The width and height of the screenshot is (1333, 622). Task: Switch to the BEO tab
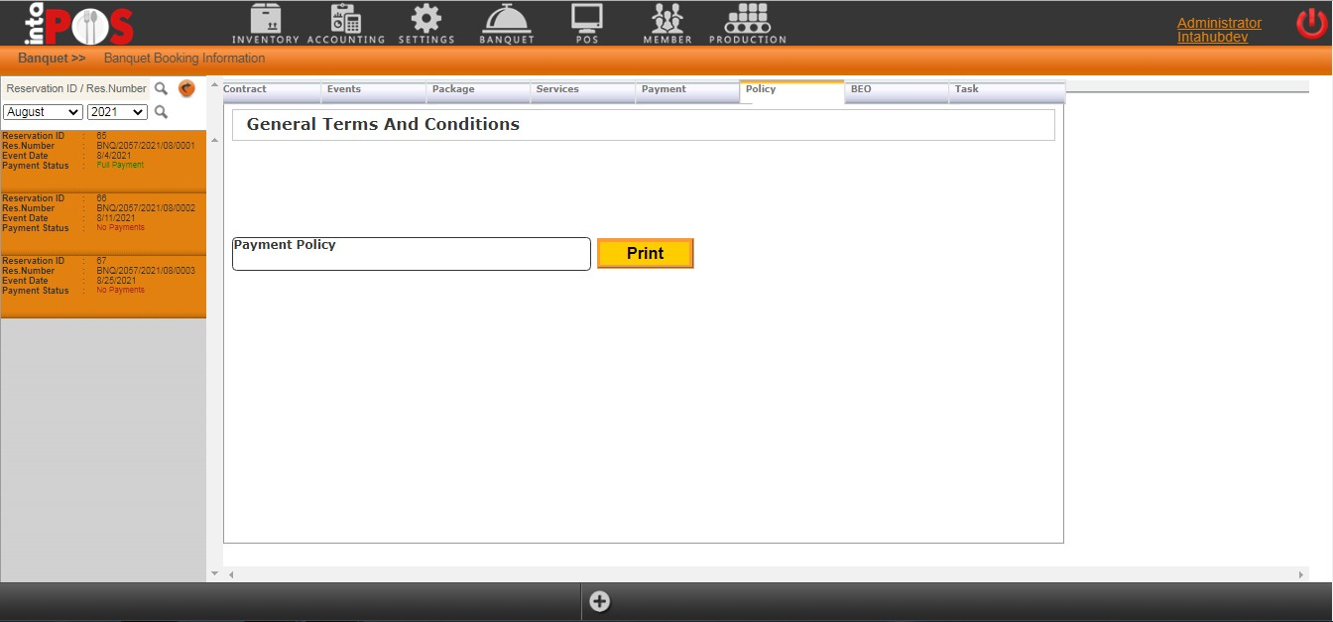pos(896,90)
